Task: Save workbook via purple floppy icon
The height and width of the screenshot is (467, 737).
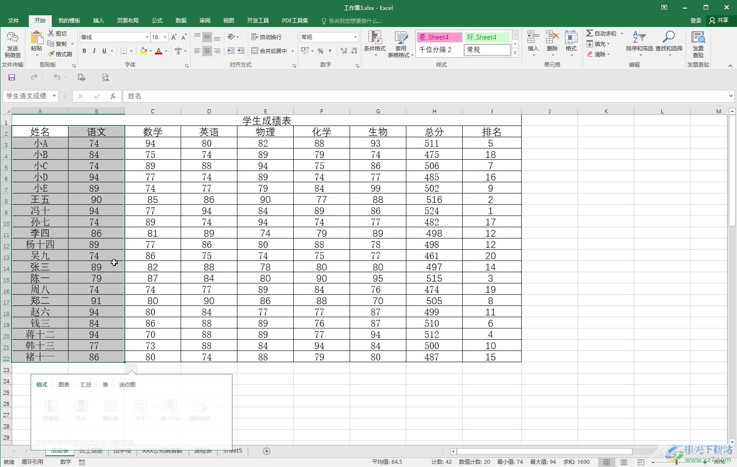Action: tap(12, 77)
